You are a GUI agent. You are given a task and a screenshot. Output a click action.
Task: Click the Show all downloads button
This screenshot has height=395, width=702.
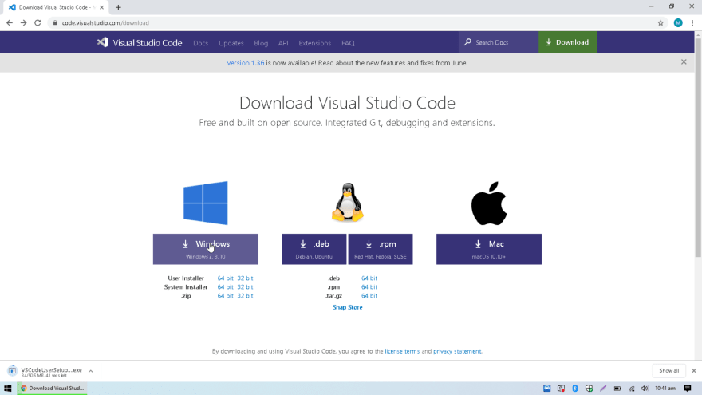(x=668, y=371)
